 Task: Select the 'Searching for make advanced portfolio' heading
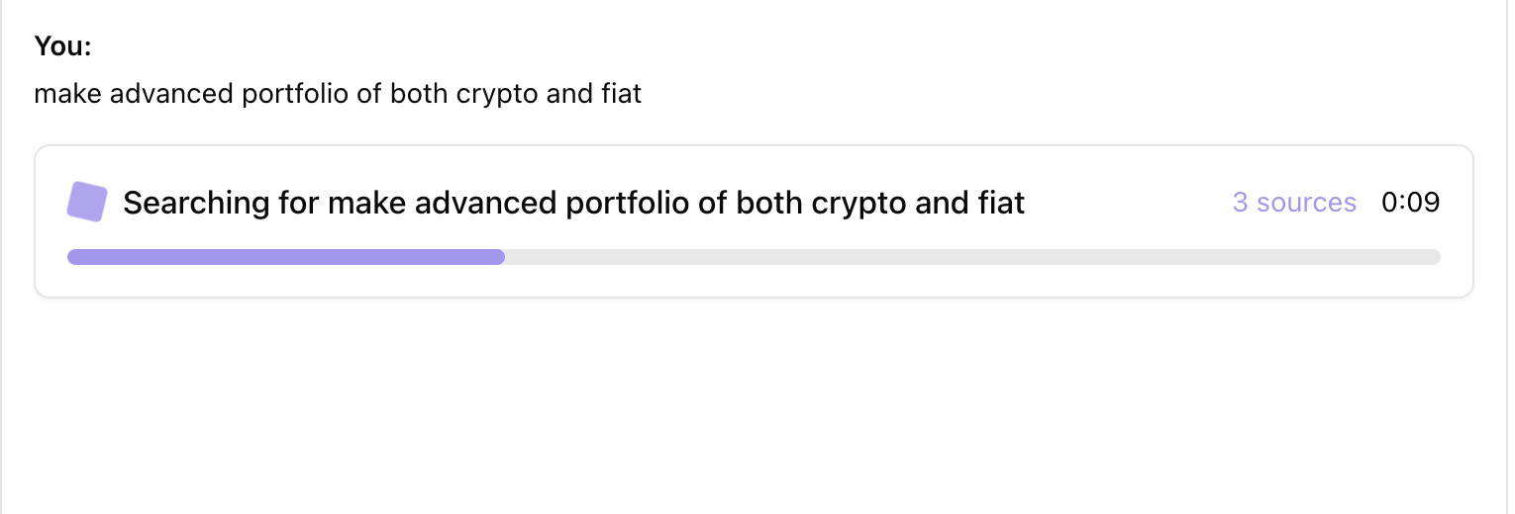[574, 203]
